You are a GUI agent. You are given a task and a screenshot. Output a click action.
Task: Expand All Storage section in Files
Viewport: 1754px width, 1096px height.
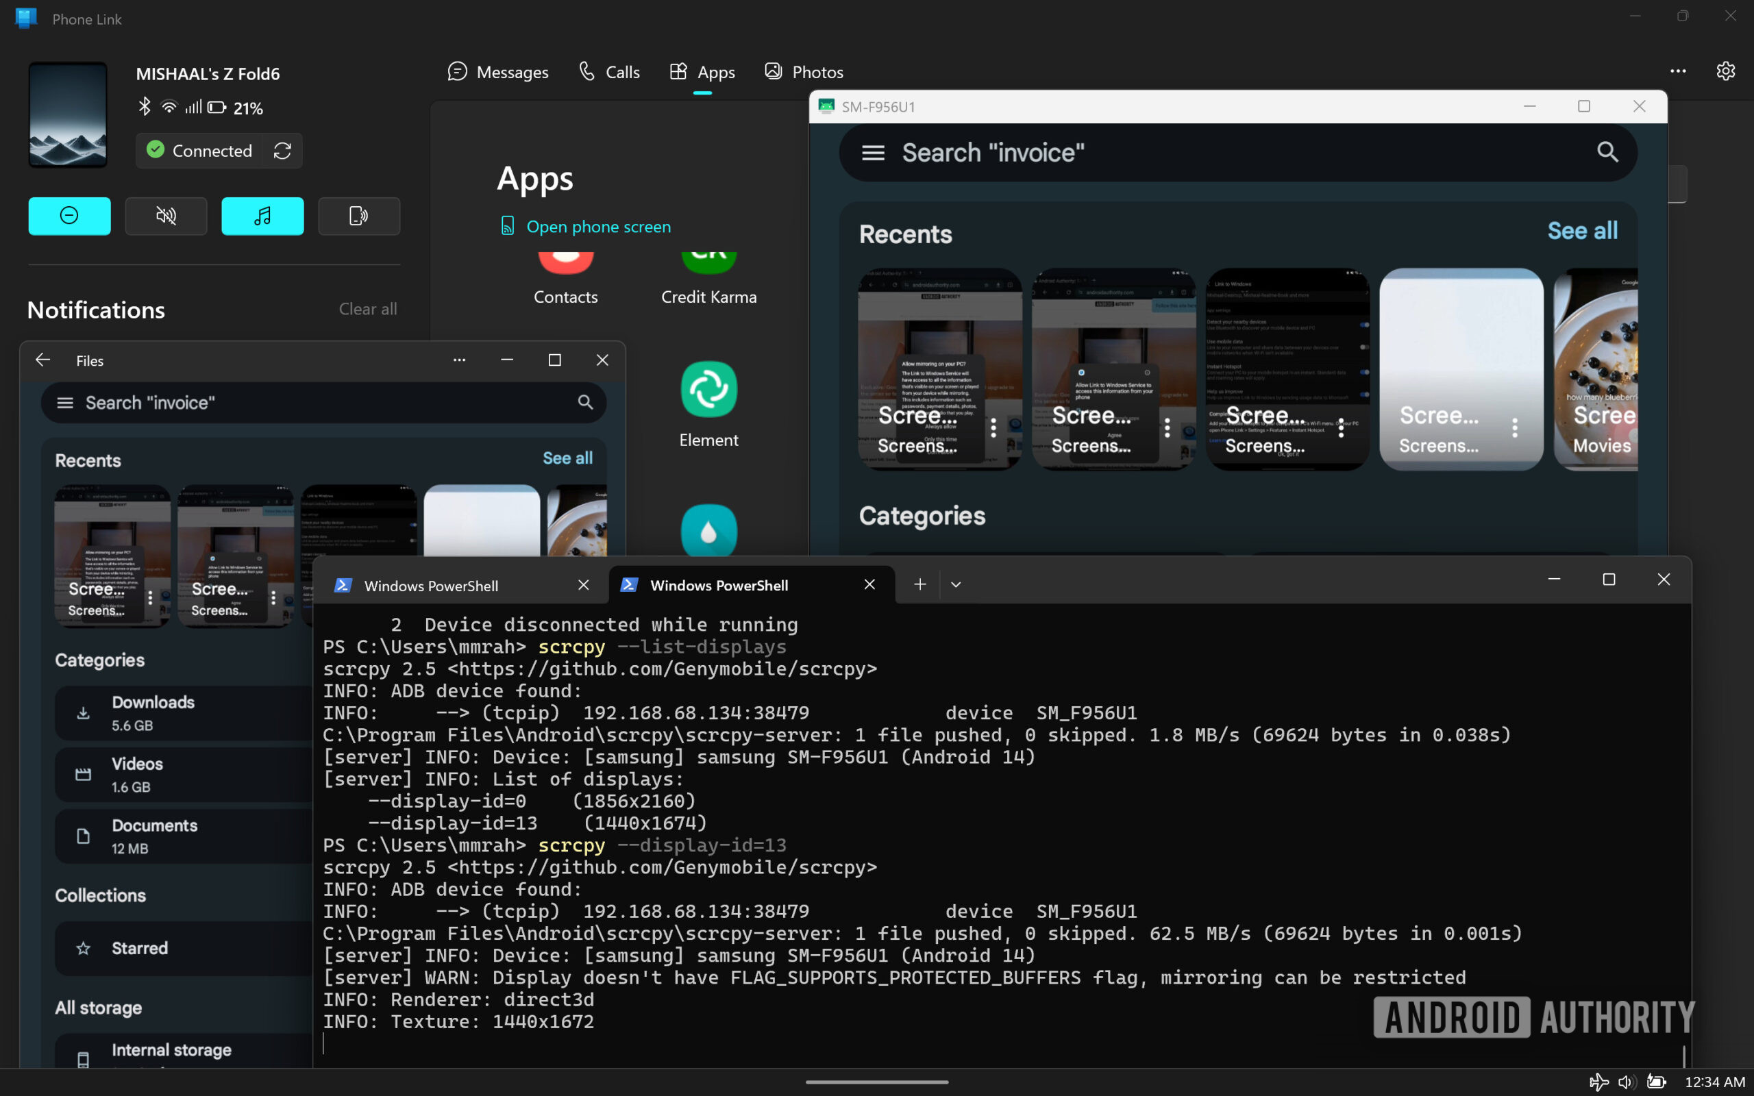click(x=99, y=1008)
